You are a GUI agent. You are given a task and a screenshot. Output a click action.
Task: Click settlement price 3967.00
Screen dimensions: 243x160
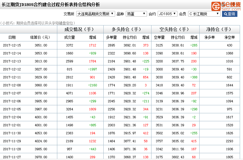[41, 109]
